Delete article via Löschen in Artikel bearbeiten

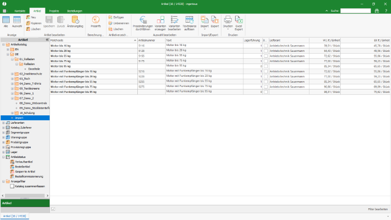pyautogui.click(x=33, y=29)
